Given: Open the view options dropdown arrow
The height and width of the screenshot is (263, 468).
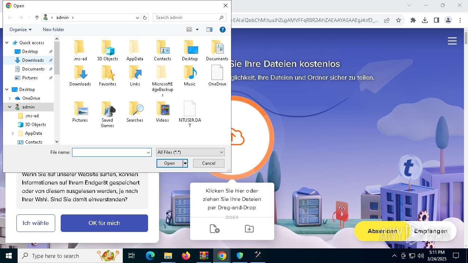Looking at the screenshot, I should click(197, 30).
